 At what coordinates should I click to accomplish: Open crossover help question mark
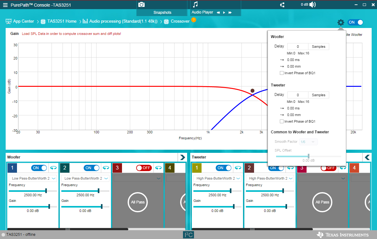[194, 20]
